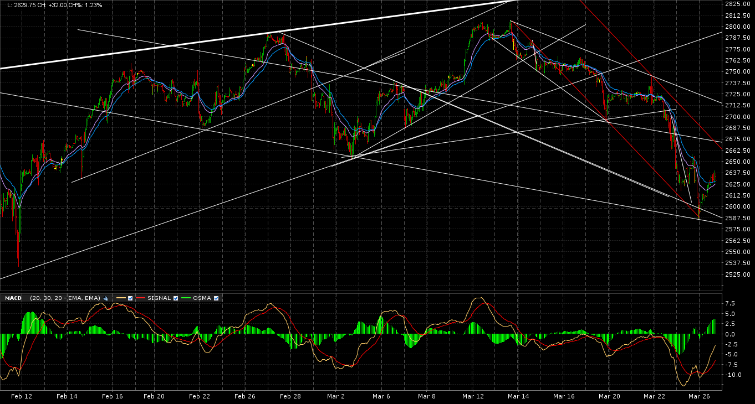Screen dimensions: 755x404
Task: Open MACD settings wrench icon
Action: (105, 298)
